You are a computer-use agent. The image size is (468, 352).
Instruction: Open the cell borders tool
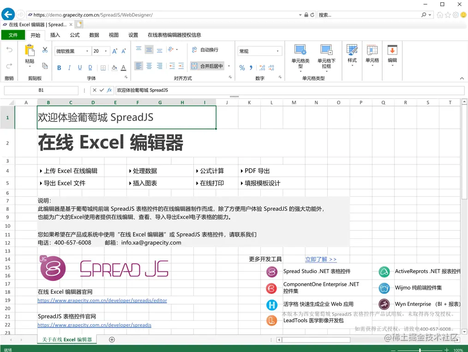pos(103,68)
